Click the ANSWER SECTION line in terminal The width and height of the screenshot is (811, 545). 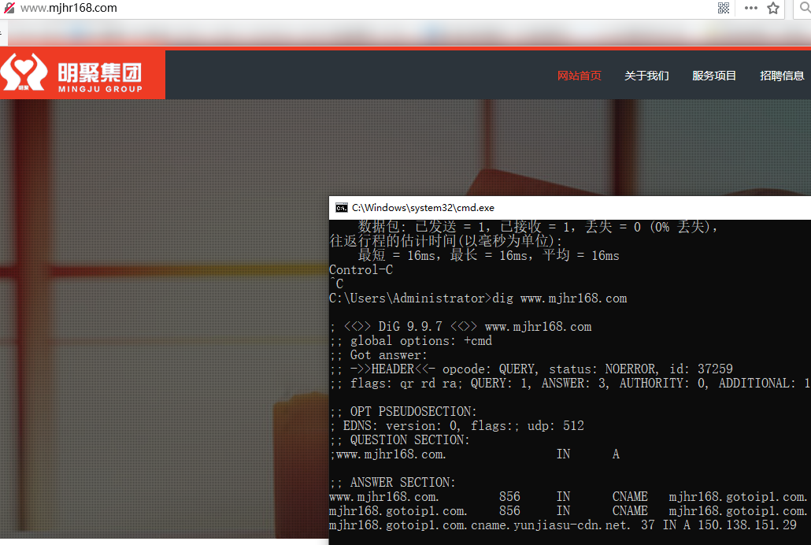pos(393,483)
